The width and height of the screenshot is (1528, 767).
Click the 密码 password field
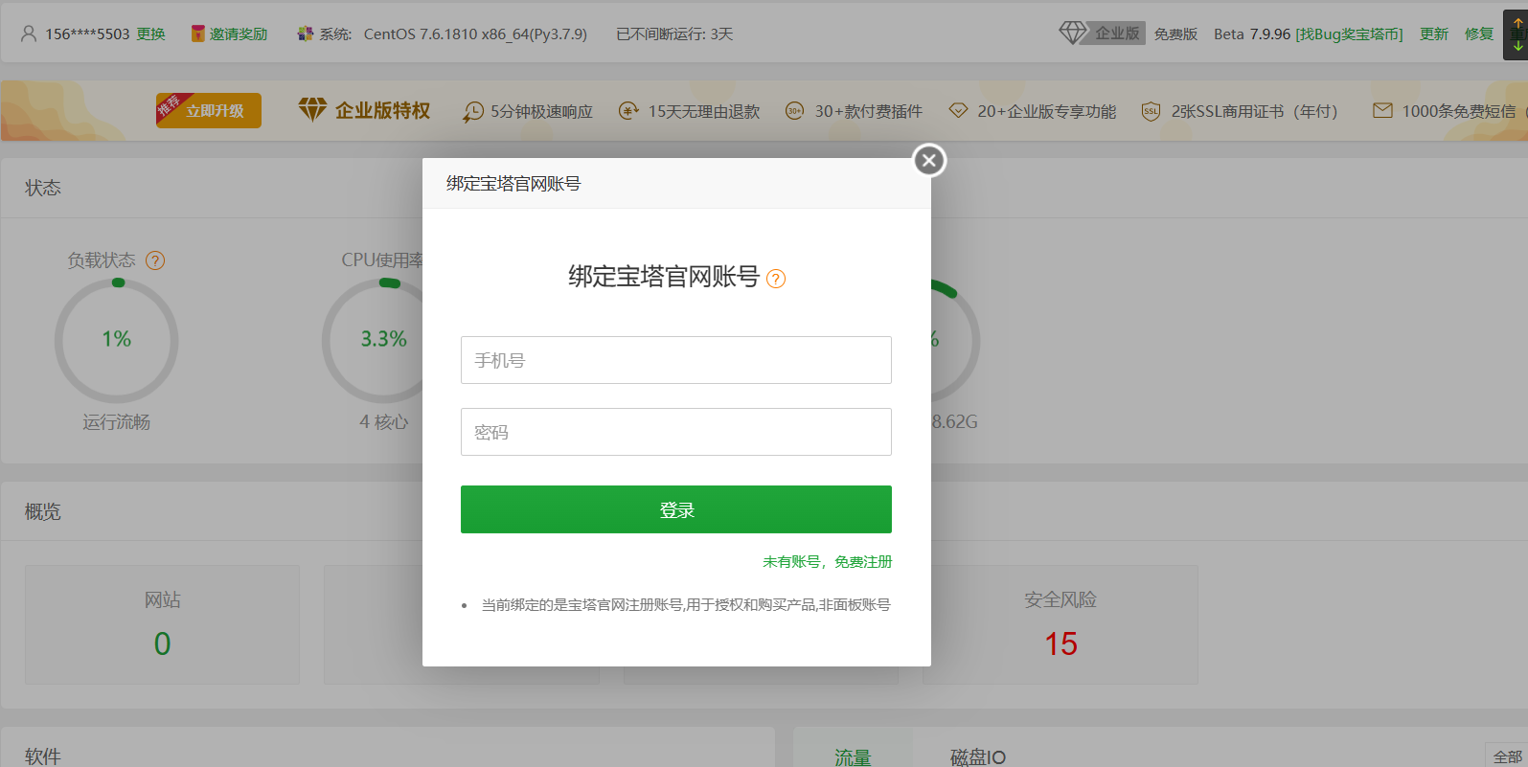click(x=675, y=432)
